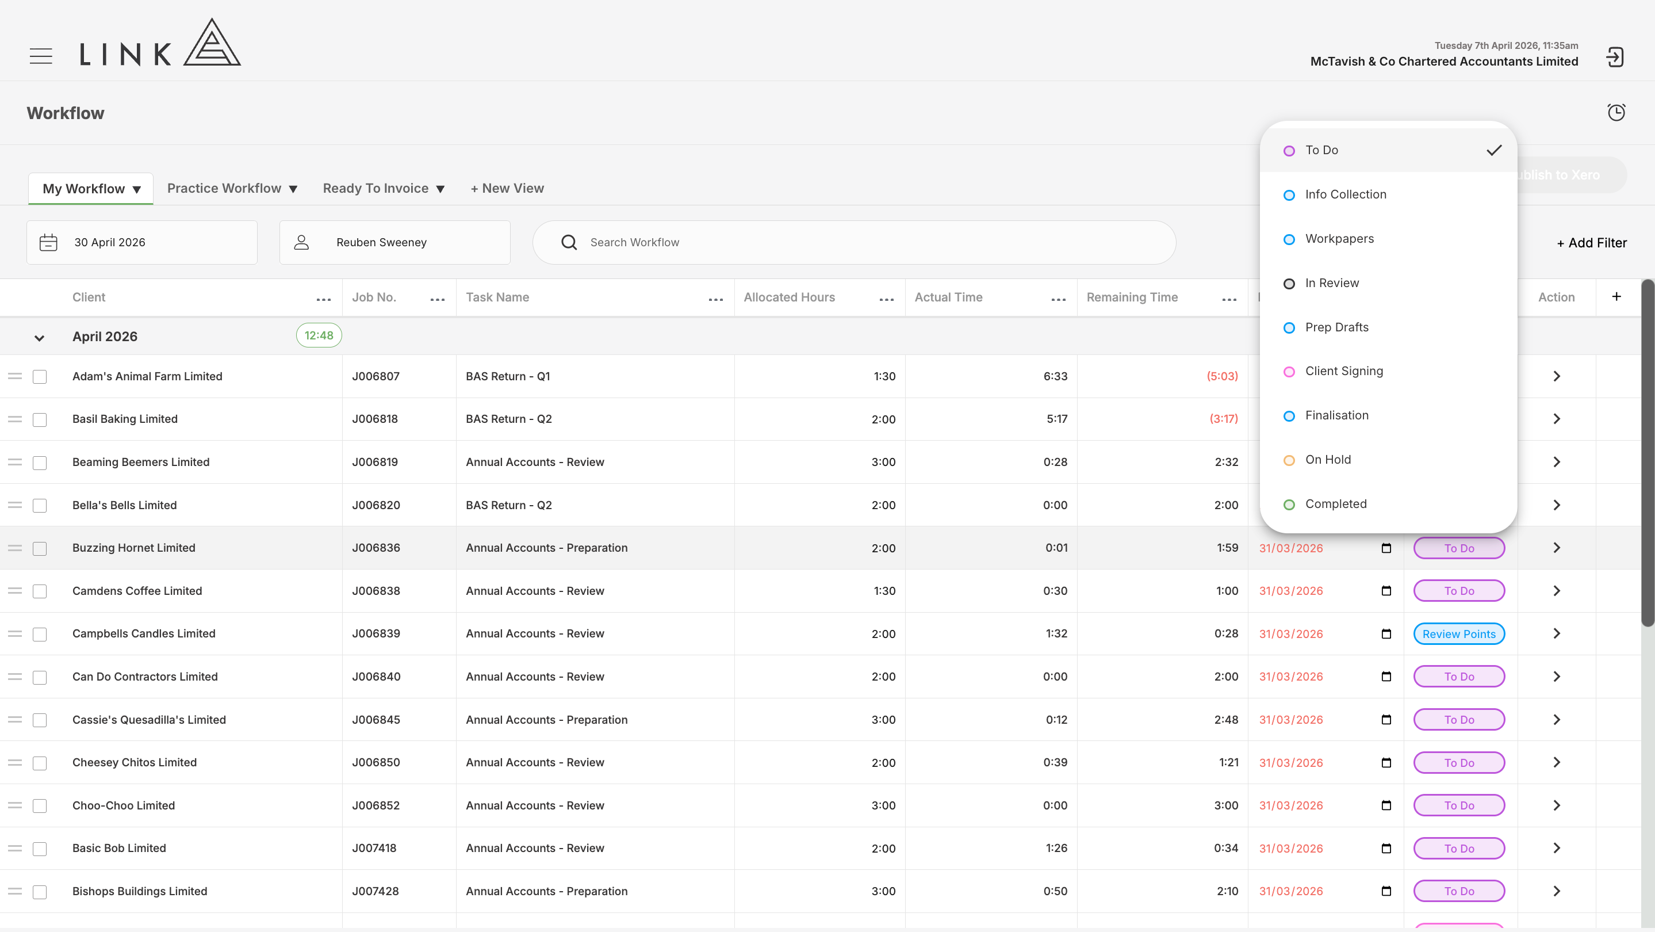Select Prep Drafts status option

tap(1388, 327)
